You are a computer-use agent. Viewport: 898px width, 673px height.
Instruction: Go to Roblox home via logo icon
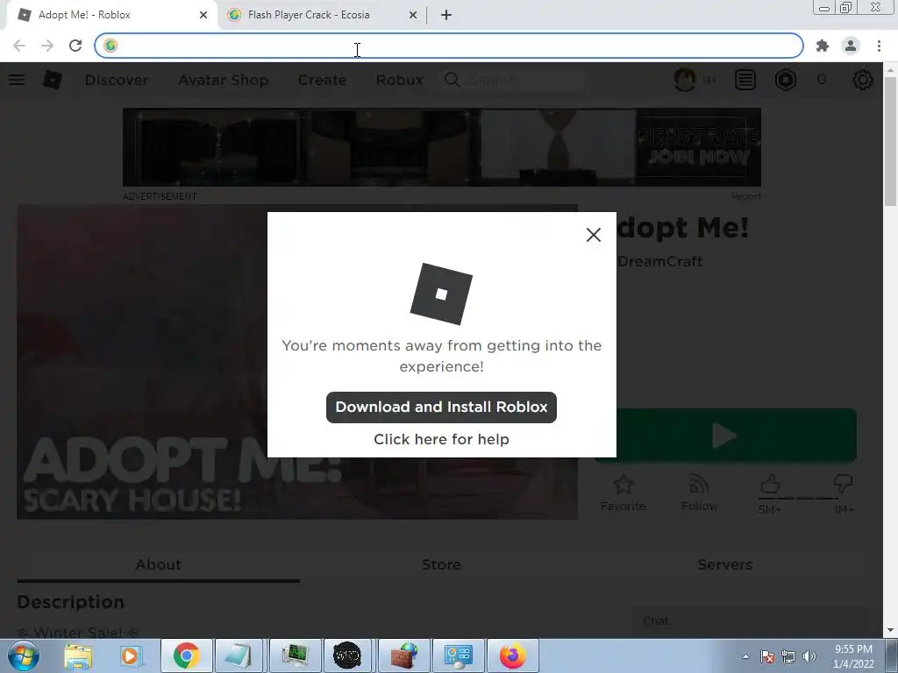(x=52, y=80)
